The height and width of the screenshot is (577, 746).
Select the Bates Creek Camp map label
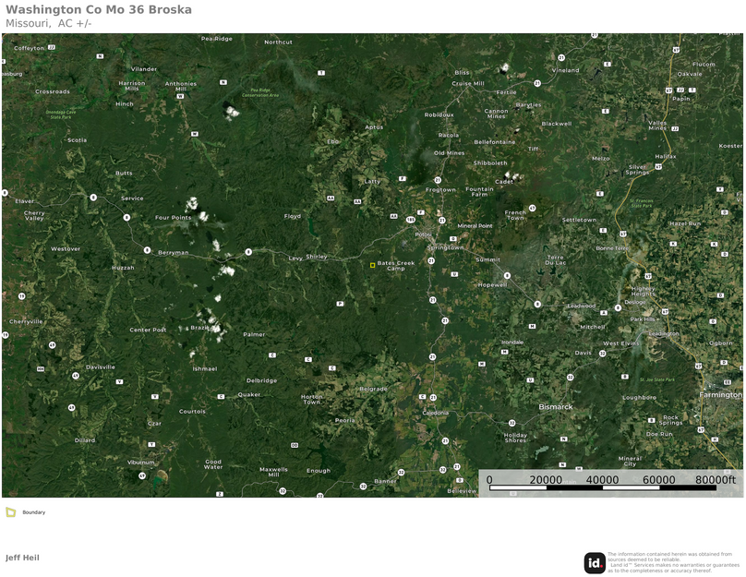[x=396, y=266]
